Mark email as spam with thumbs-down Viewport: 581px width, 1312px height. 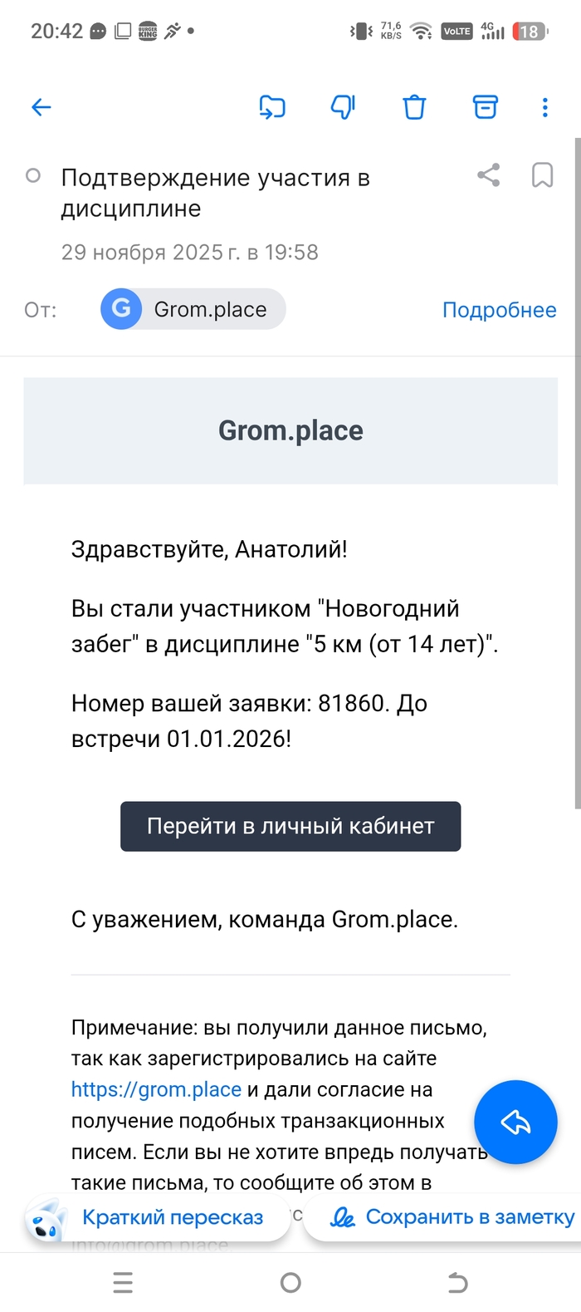[x=343, y=107]
